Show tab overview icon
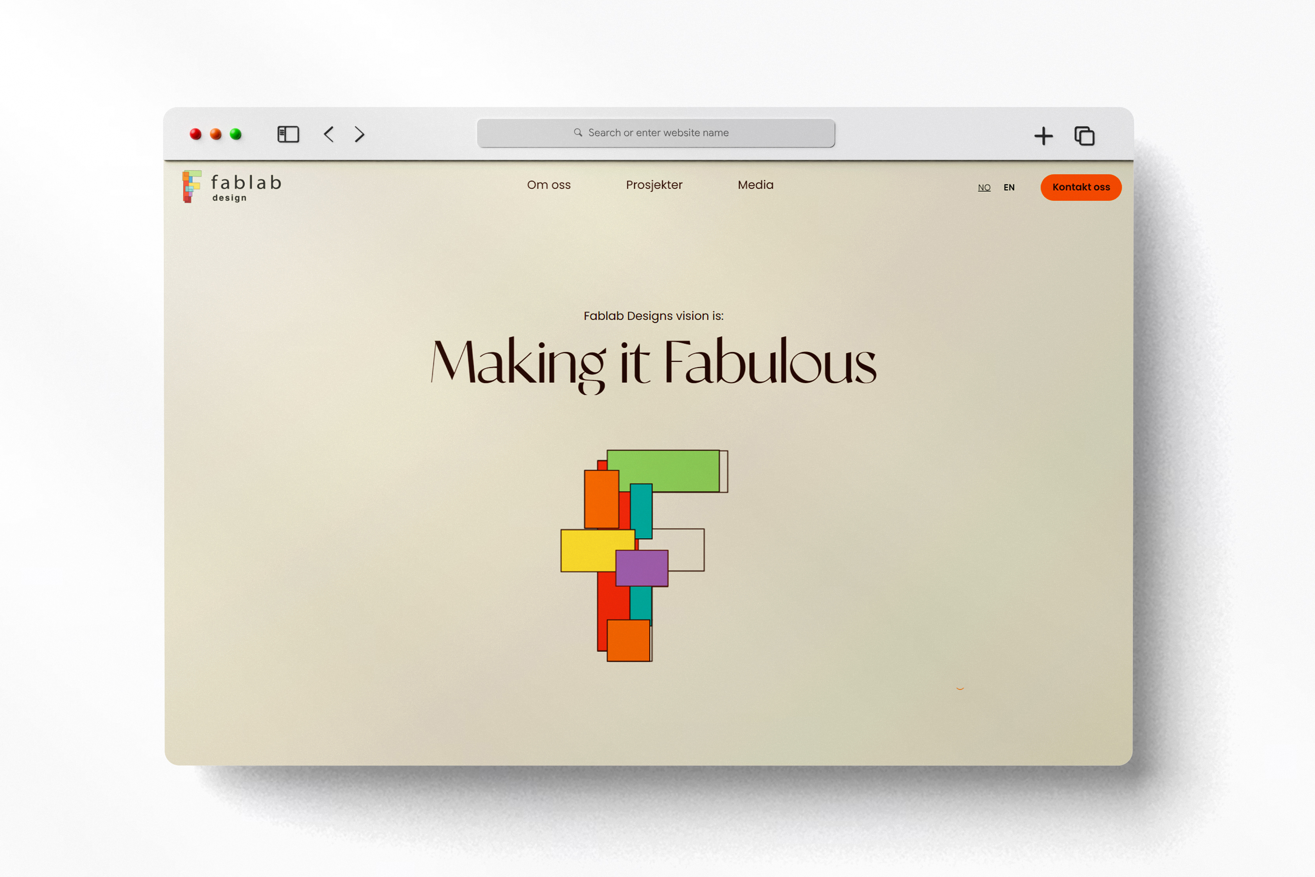 (1084, 136)
